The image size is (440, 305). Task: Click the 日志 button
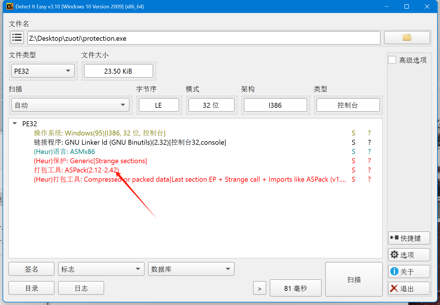point(81,288)
